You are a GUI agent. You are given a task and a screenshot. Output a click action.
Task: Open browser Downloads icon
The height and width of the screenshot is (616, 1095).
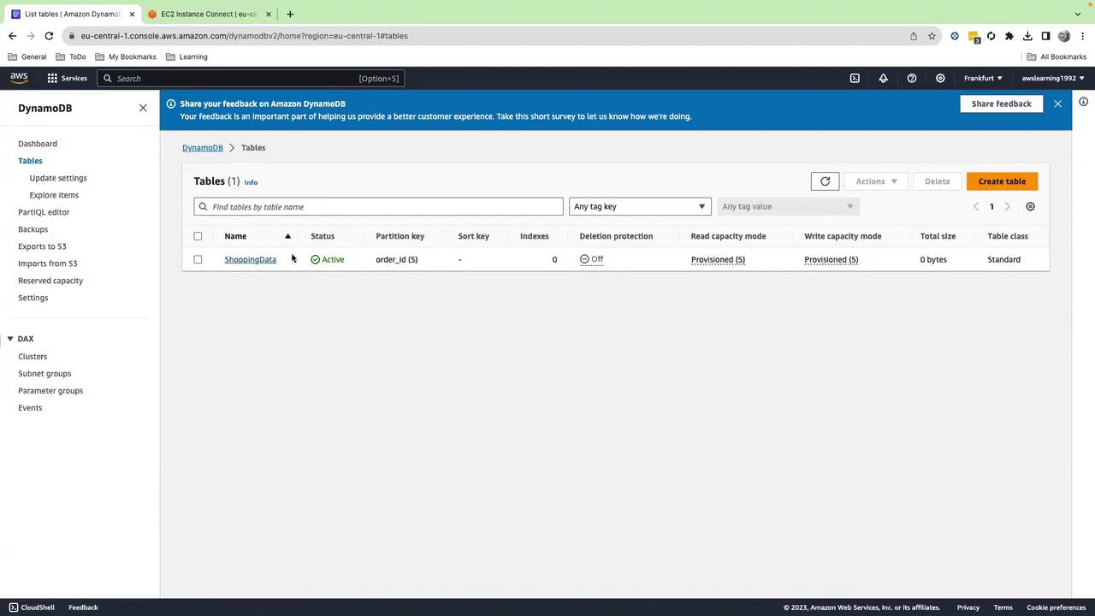[x=1027, y=36]
